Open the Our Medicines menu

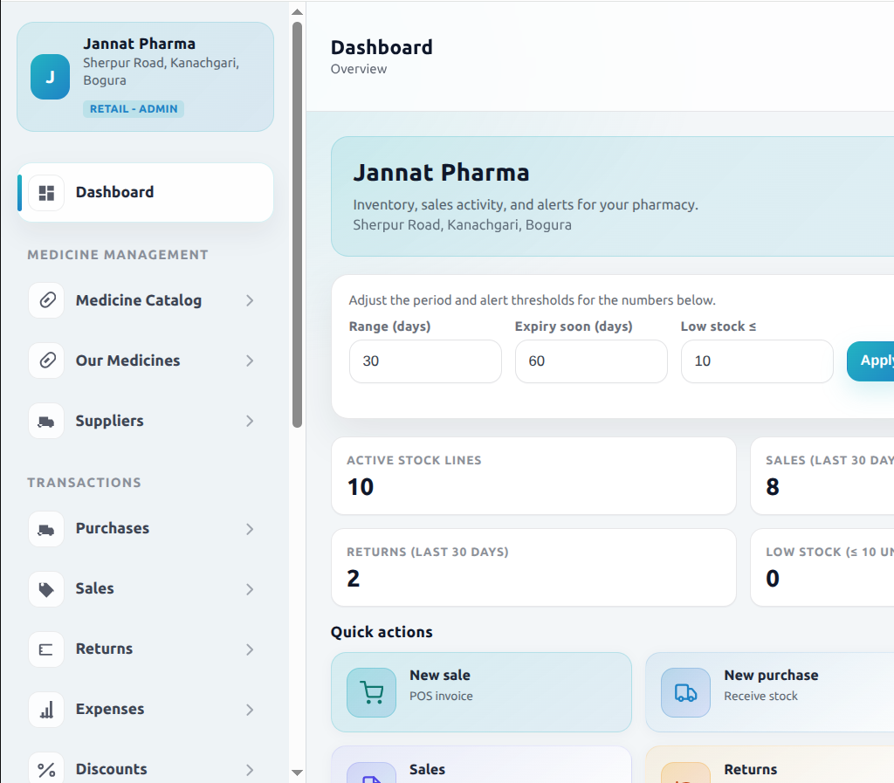146,361
